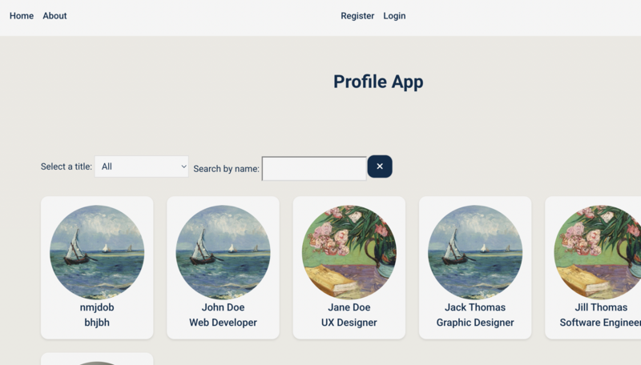Click the Register link
Viewport: 641px width, 365px height.
pyautogui.click(x=357, y=16)
